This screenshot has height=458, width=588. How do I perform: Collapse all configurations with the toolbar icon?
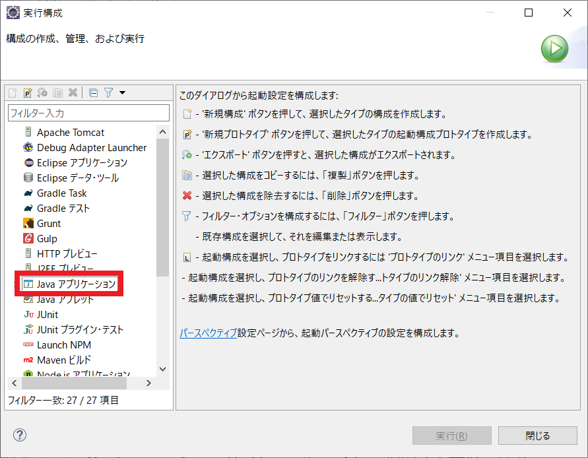[x=93, y=92]
